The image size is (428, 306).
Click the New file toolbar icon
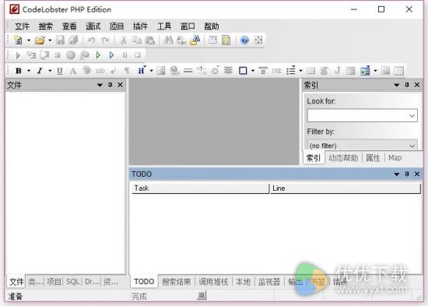tap(18, 40)
